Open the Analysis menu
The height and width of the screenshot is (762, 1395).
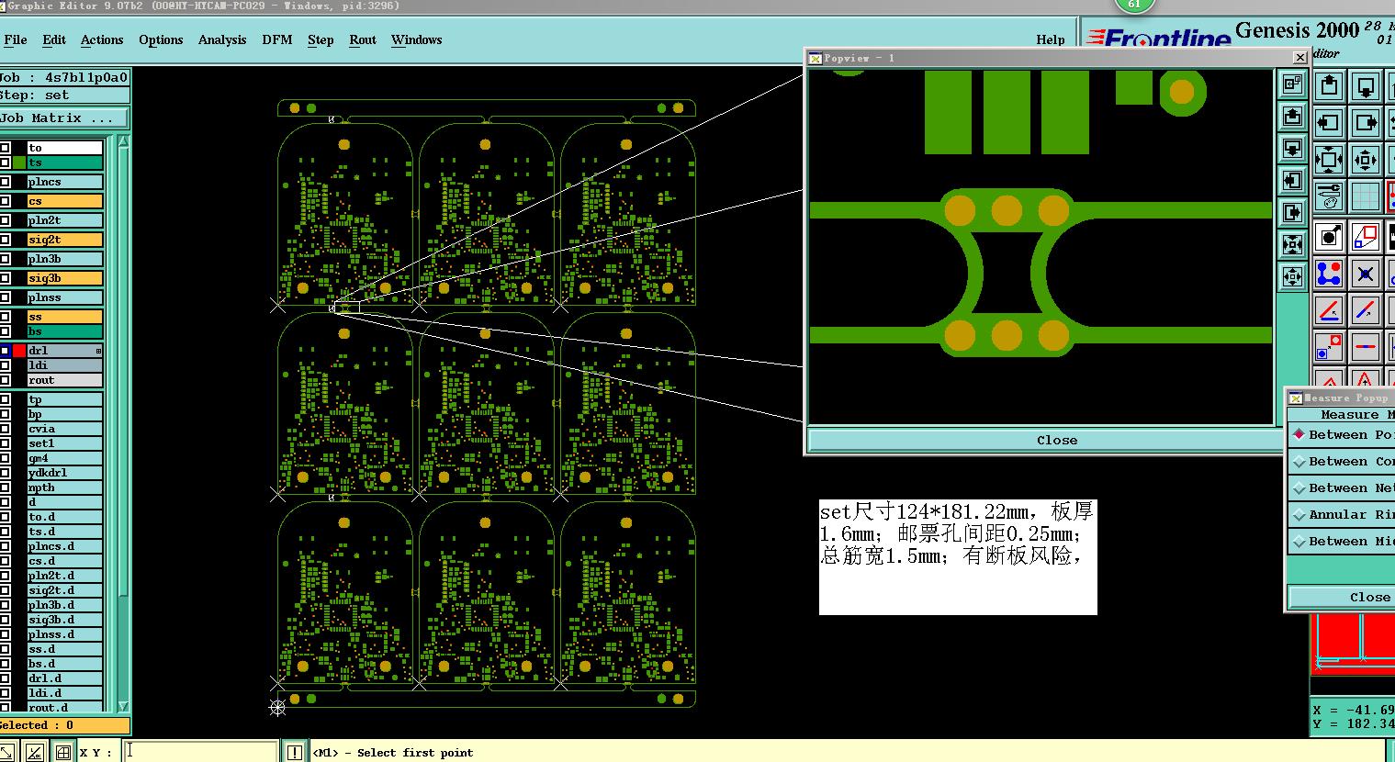click(222, 39)
